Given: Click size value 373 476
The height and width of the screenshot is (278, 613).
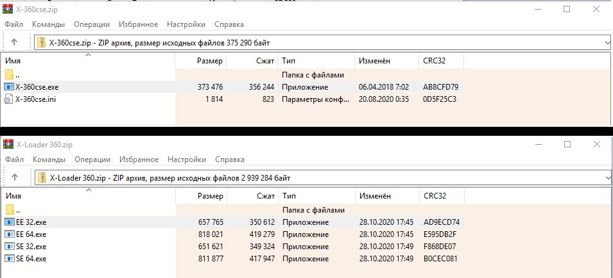Looking at the screenshot, I should (211, 87).
